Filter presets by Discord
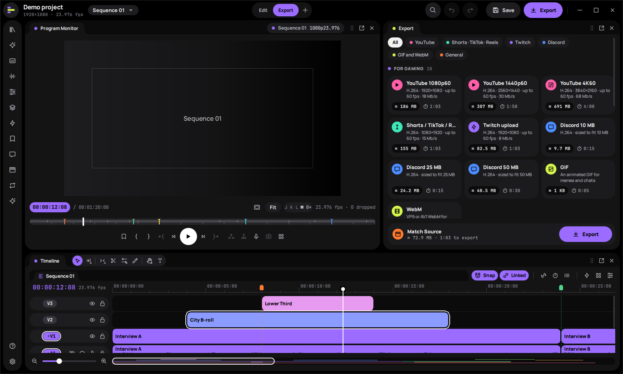Viewport: 623px width, 374px height. 553,42
